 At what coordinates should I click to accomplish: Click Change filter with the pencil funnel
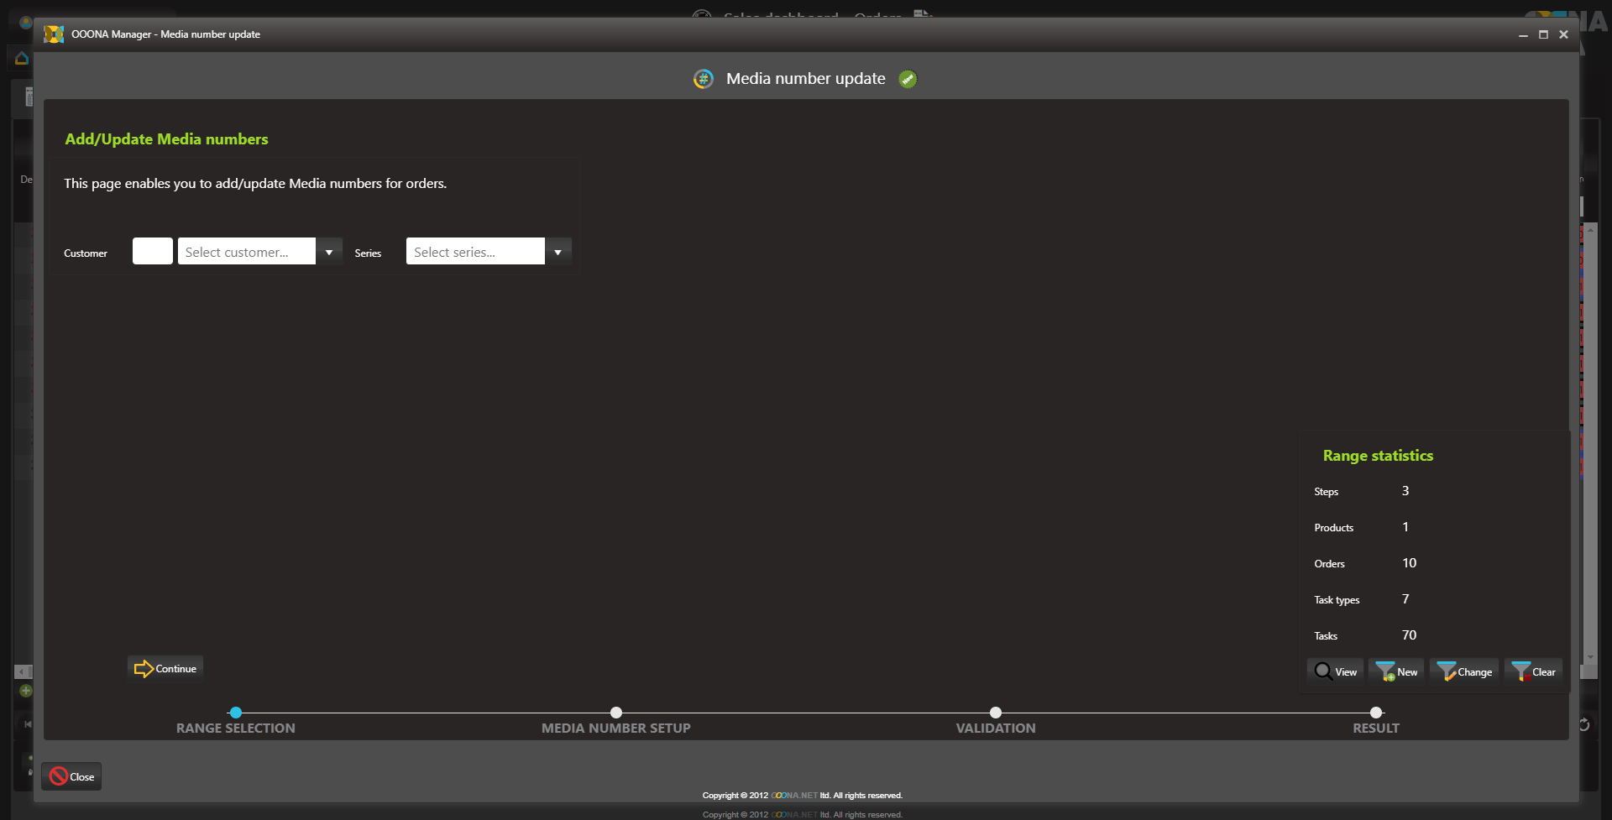click(x=1464, y=671)
